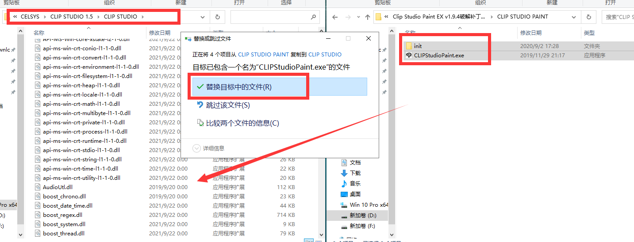The height and width of the screenshot is (242, 634).
Task: Refresh the right Explorer window
Action: [x=588, y=17]
